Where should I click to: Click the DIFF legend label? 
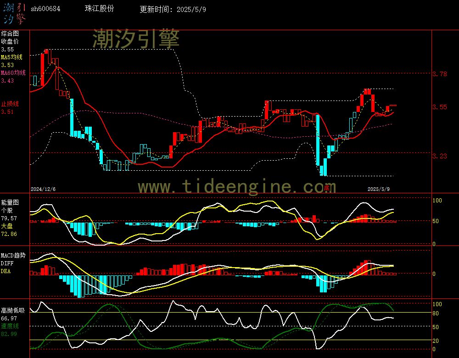7,263
